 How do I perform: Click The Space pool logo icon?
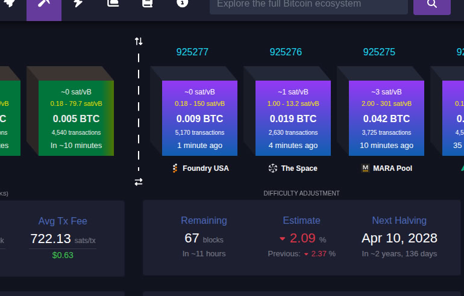273,168
